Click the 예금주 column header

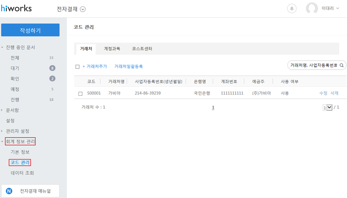point(258,81)
